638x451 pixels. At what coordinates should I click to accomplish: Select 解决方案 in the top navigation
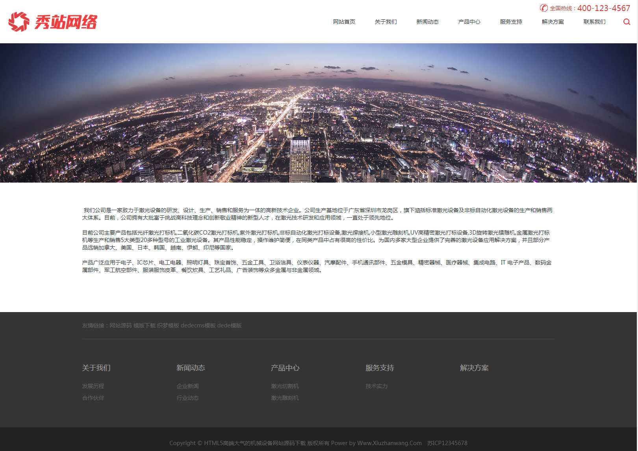point(553,22)
